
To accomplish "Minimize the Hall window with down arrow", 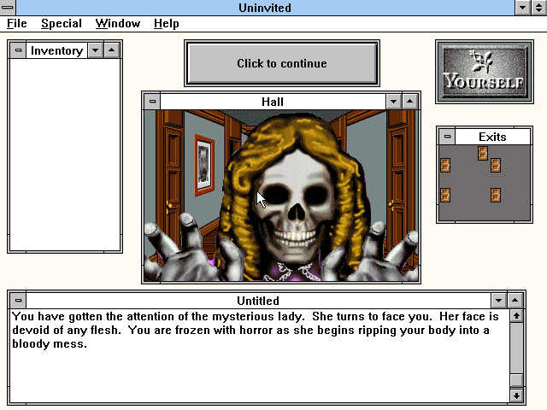I will coord(394,102).
